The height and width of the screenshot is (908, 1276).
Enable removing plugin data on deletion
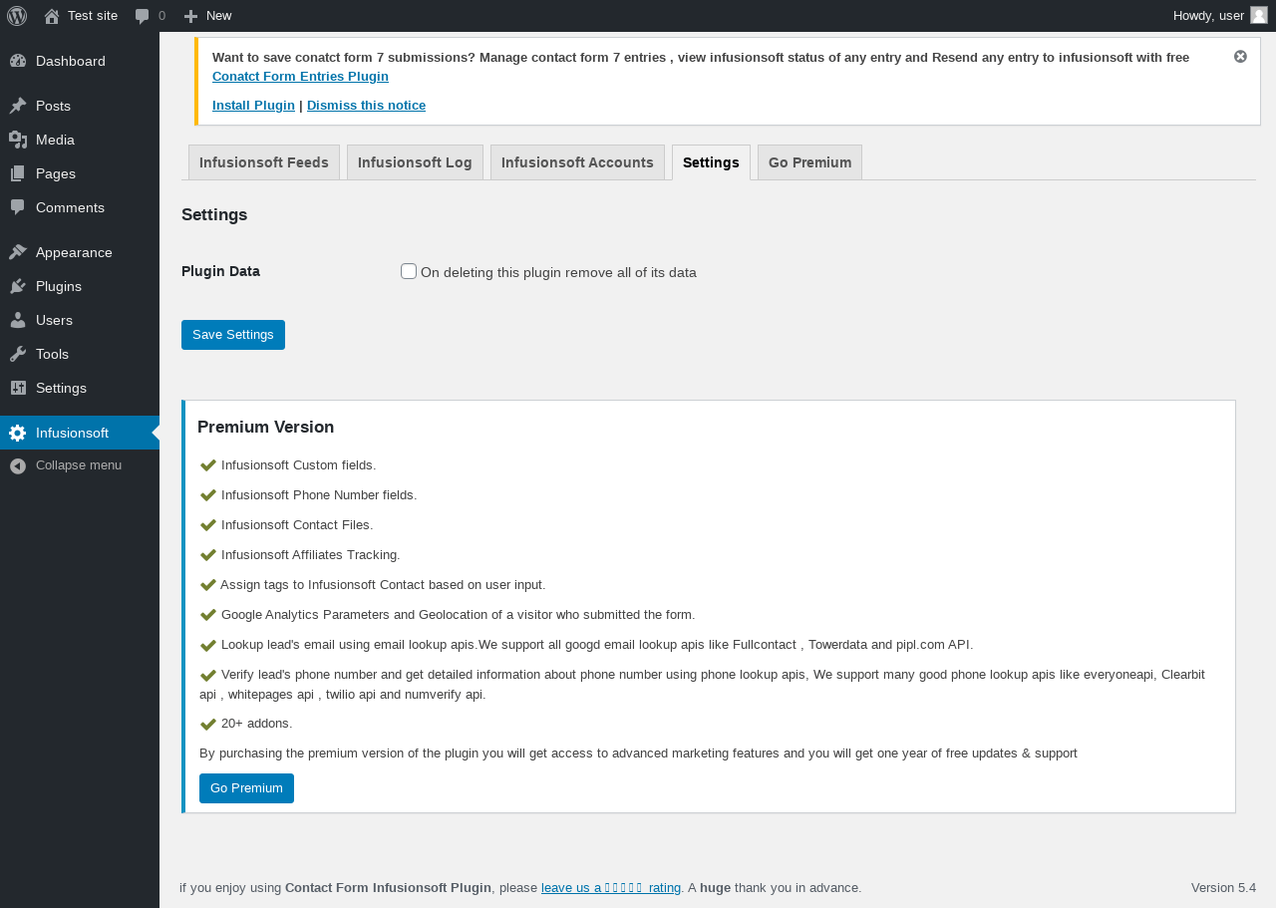409,271
